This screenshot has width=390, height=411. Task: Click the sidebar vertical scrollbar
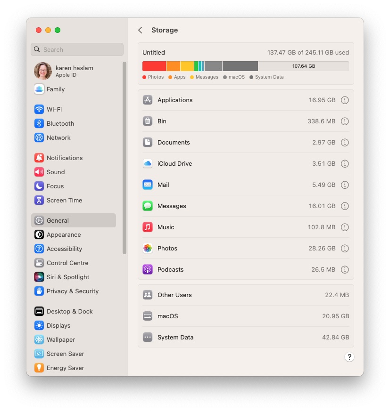(x=124, y=158)
